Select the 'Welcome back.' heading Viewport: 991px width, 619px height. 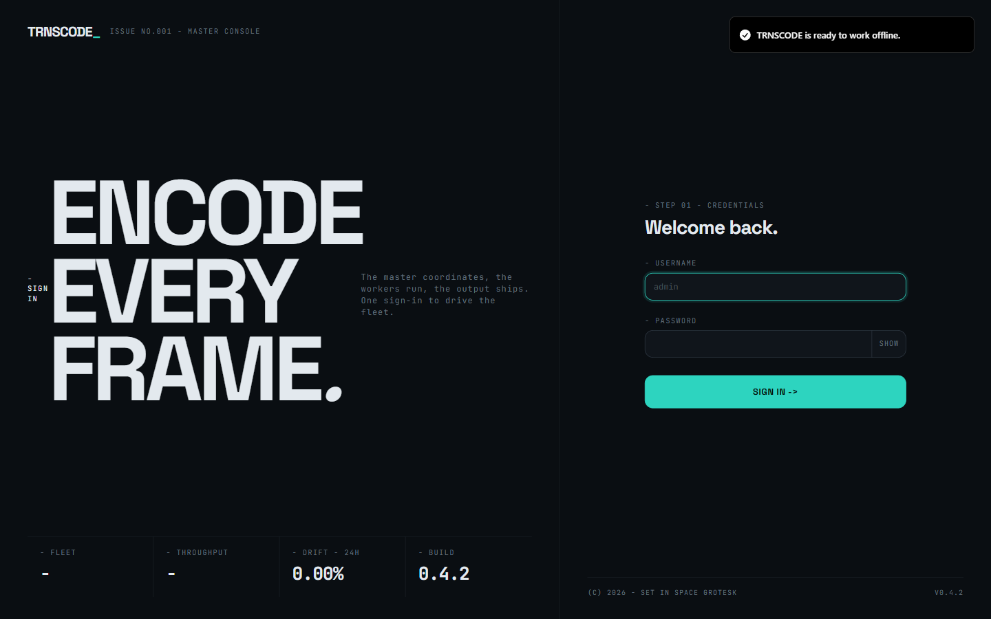pos(711,228)
